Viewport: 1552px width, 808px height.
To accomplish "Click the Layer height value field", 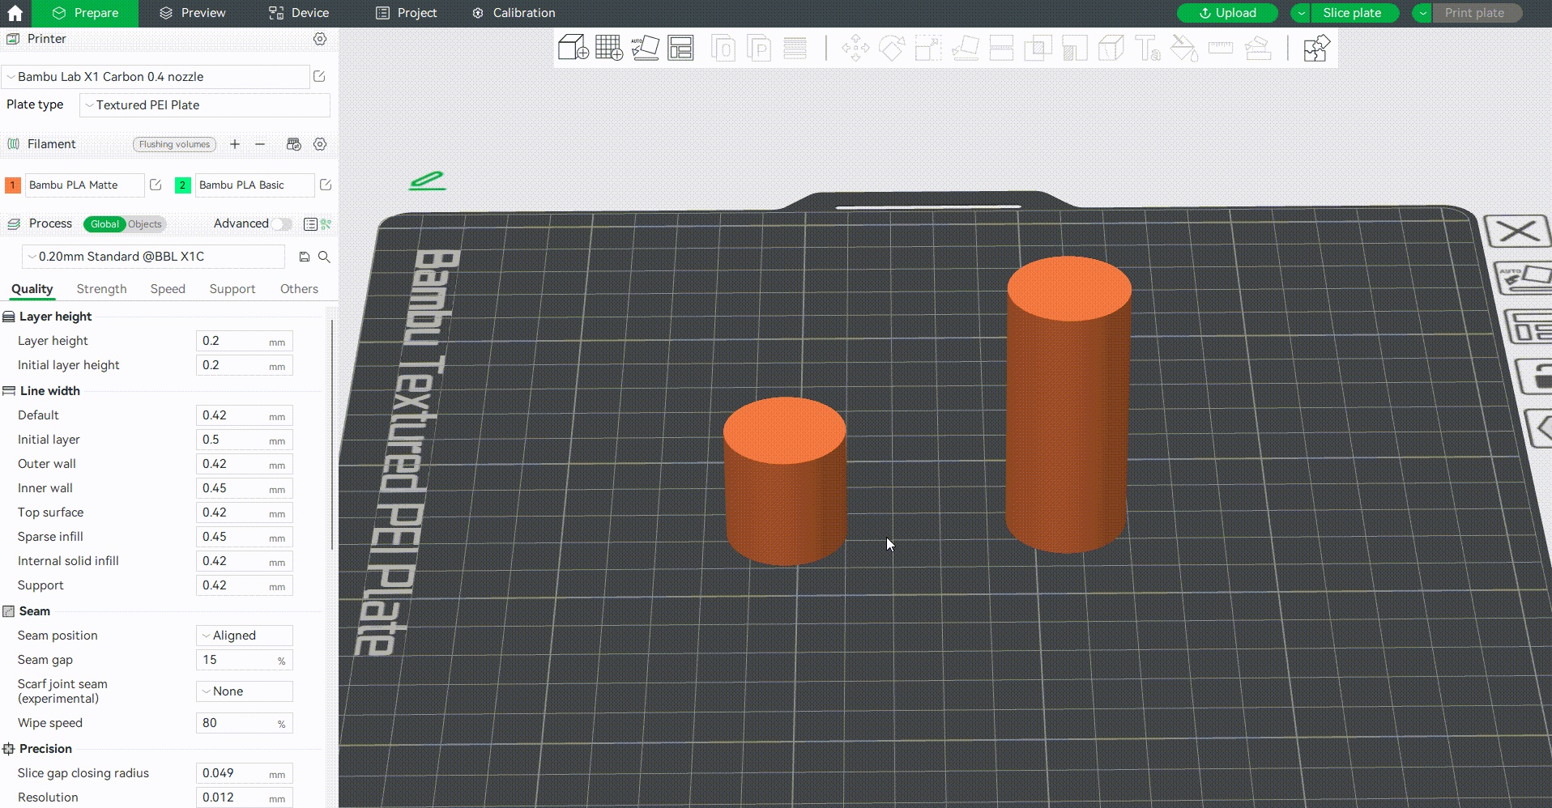I will click(x=245, y=341).
